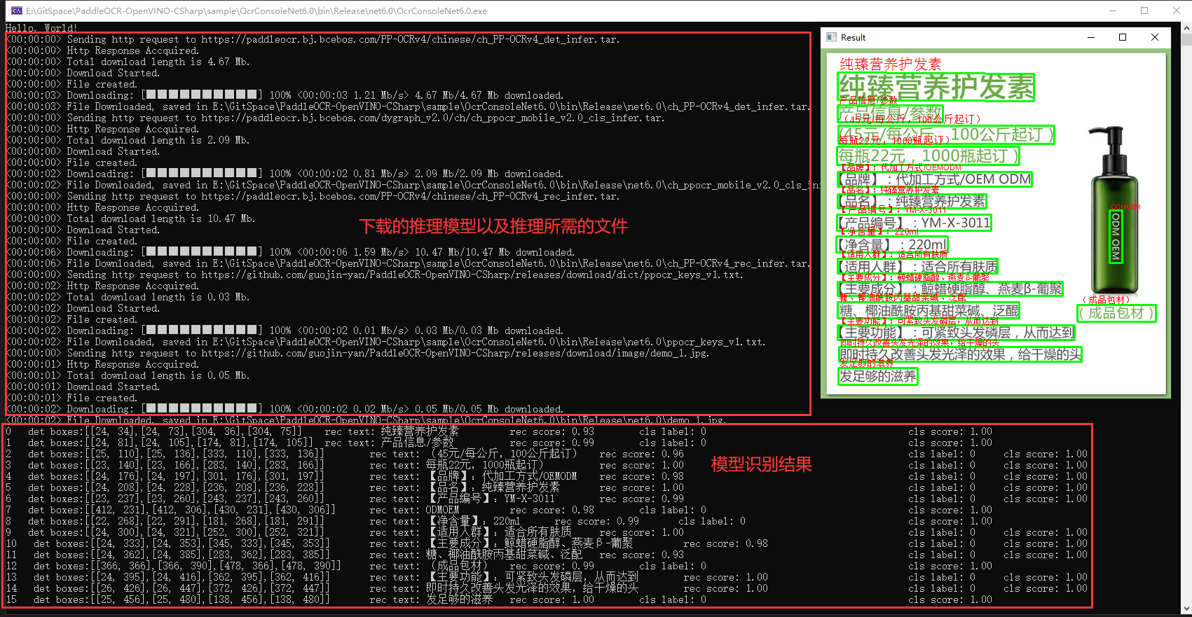
Task: Click the large green headline in Result image
Action: pyautogui.click(x=936, y=88)
